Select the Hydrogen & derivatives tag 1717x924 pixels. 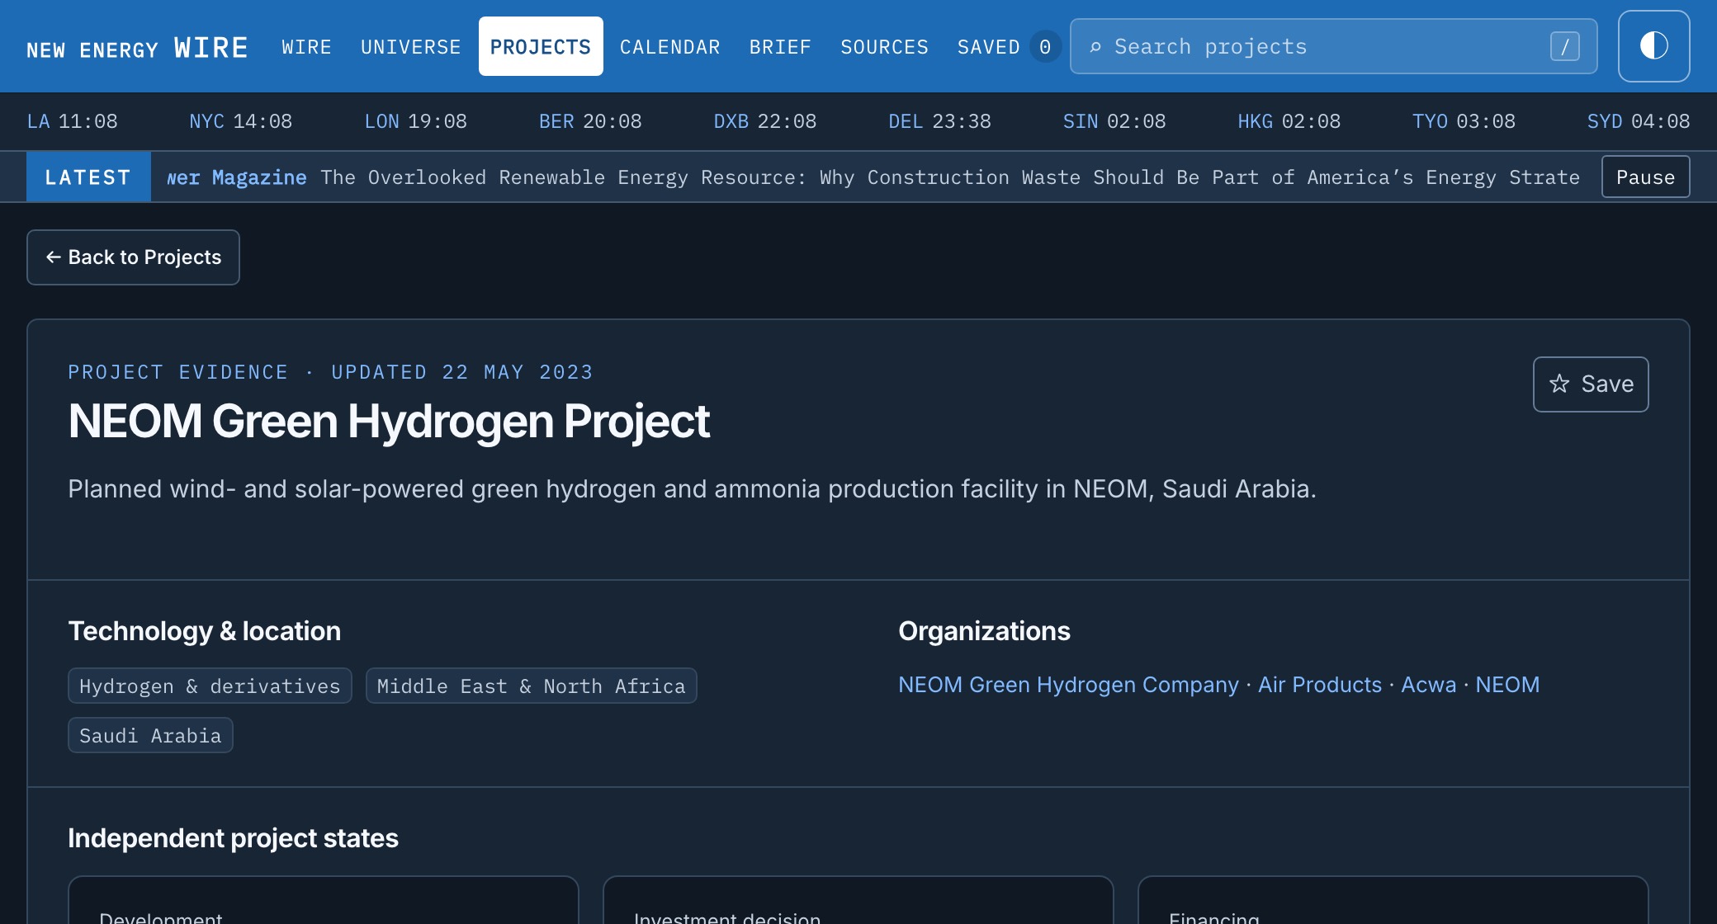210,686
